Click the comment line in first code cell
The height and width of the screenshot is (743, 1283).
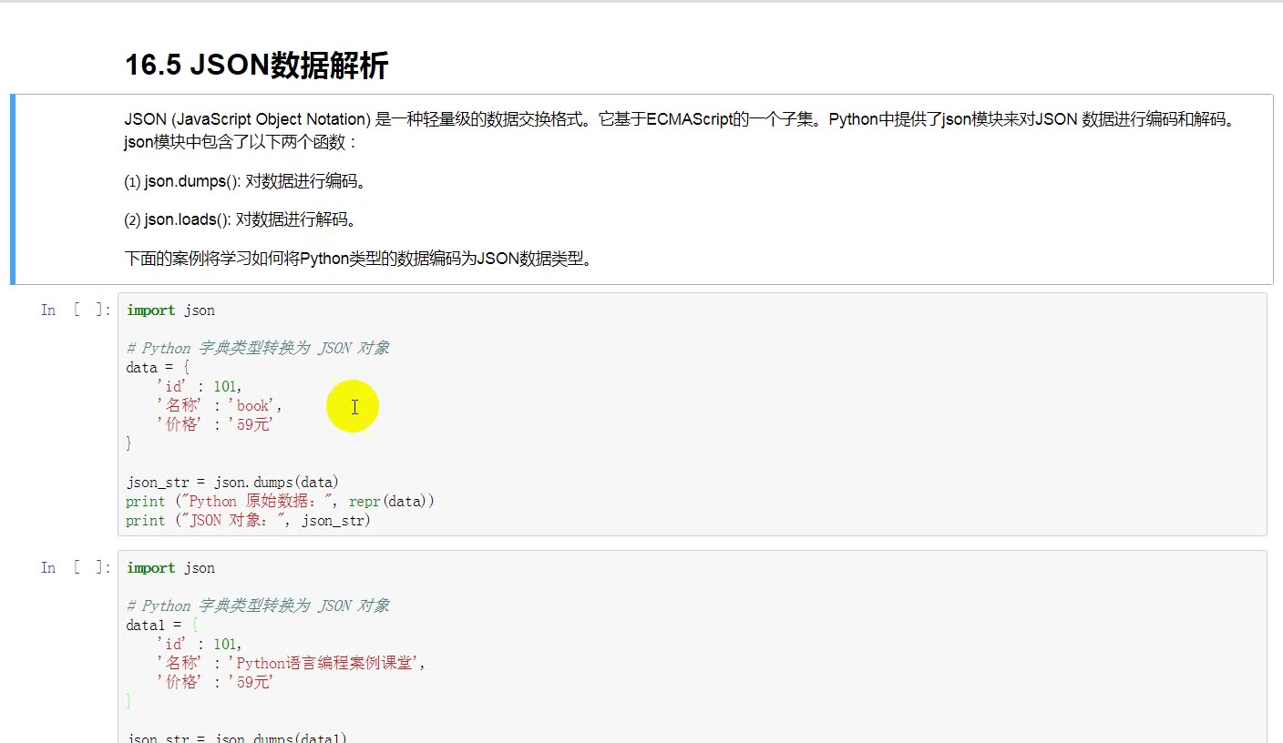(x=258, y=349)
